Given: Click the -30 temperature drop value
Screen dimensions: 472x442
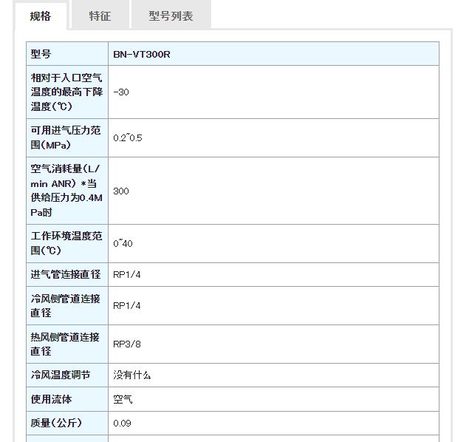Looking at the screenshot, I should (121, 92).
